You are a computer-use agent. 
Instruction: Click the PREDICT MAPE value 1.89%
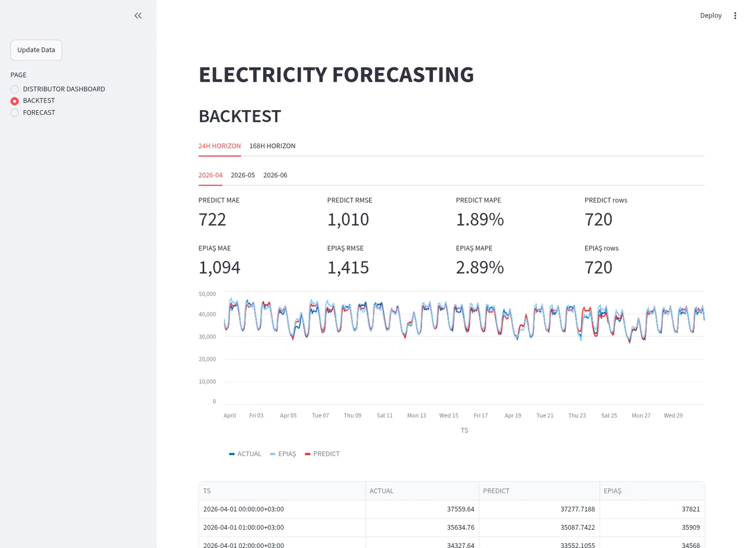[x=480, y=220]
